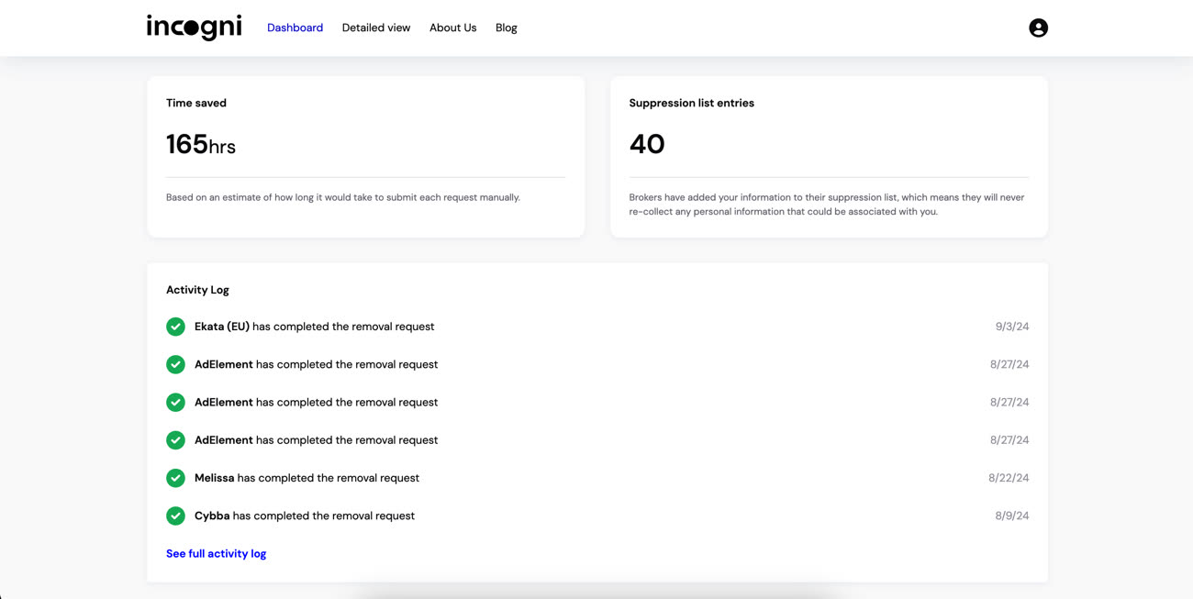This screenshot has width=1193, height=599.
Task: Click the 165 hrs value
Action: pos(201,144)
